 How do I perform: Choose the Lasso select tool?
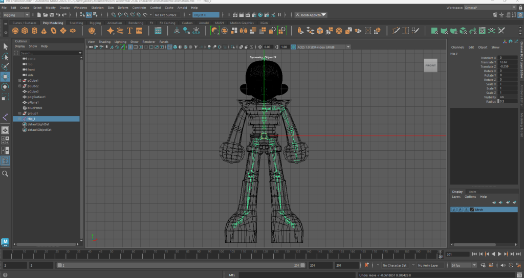tap(5, 56)
